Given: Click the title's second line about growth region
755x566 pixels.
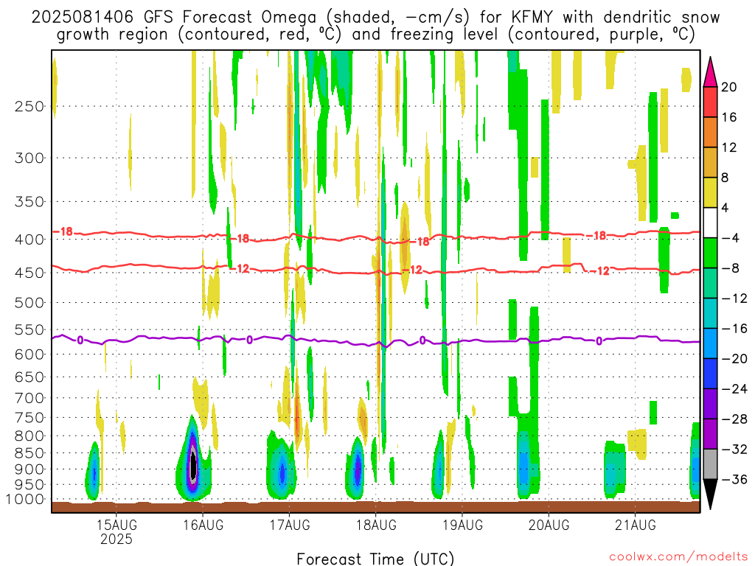Looking at the screenshot, I should pos(375,35).
